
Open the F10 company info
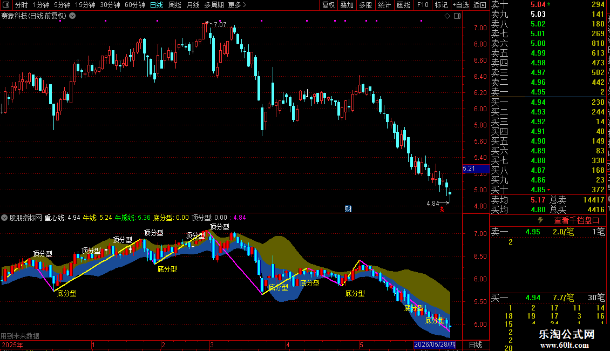tap(423, 5)
